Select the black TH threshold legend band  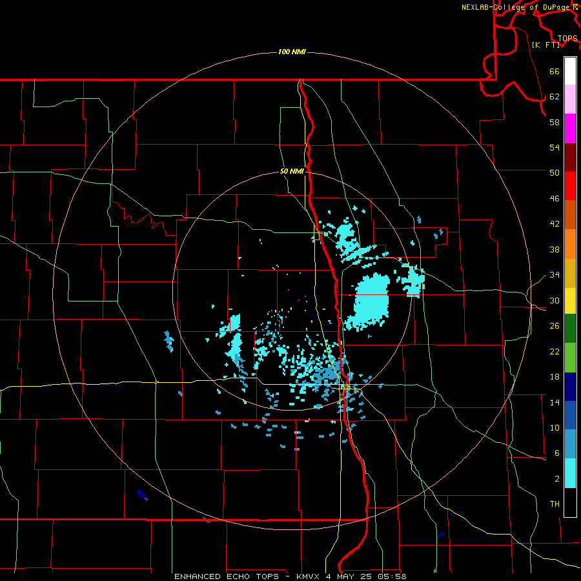point(570,502)
